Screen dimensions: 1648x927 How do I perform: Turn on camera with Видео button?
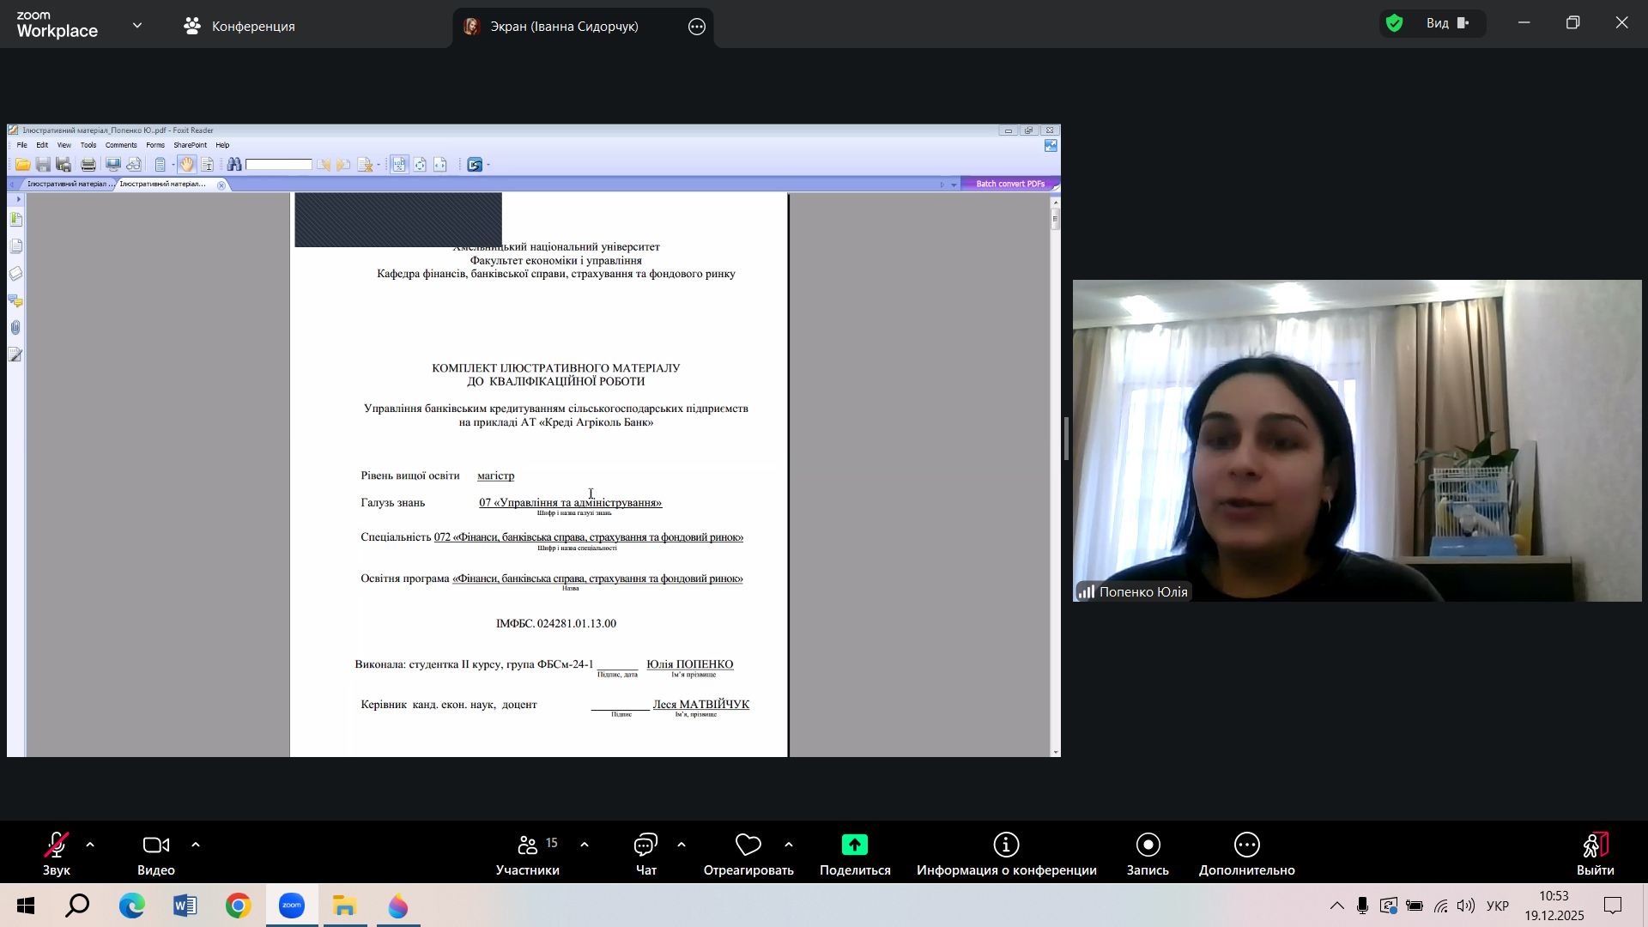click(x=155, y=854)
